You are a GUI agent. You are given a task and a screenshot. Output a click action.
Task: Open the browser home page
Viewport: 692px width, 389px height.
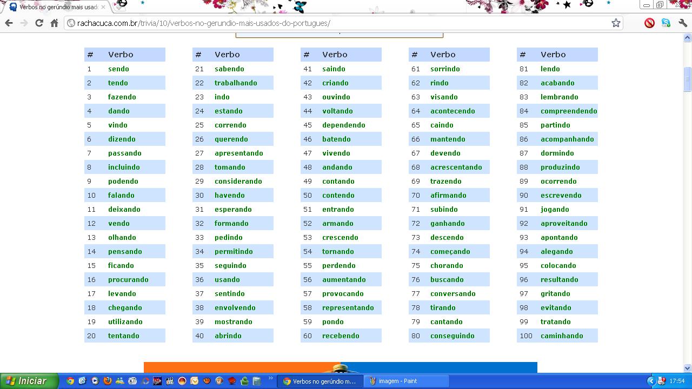[x=54, y=23]
